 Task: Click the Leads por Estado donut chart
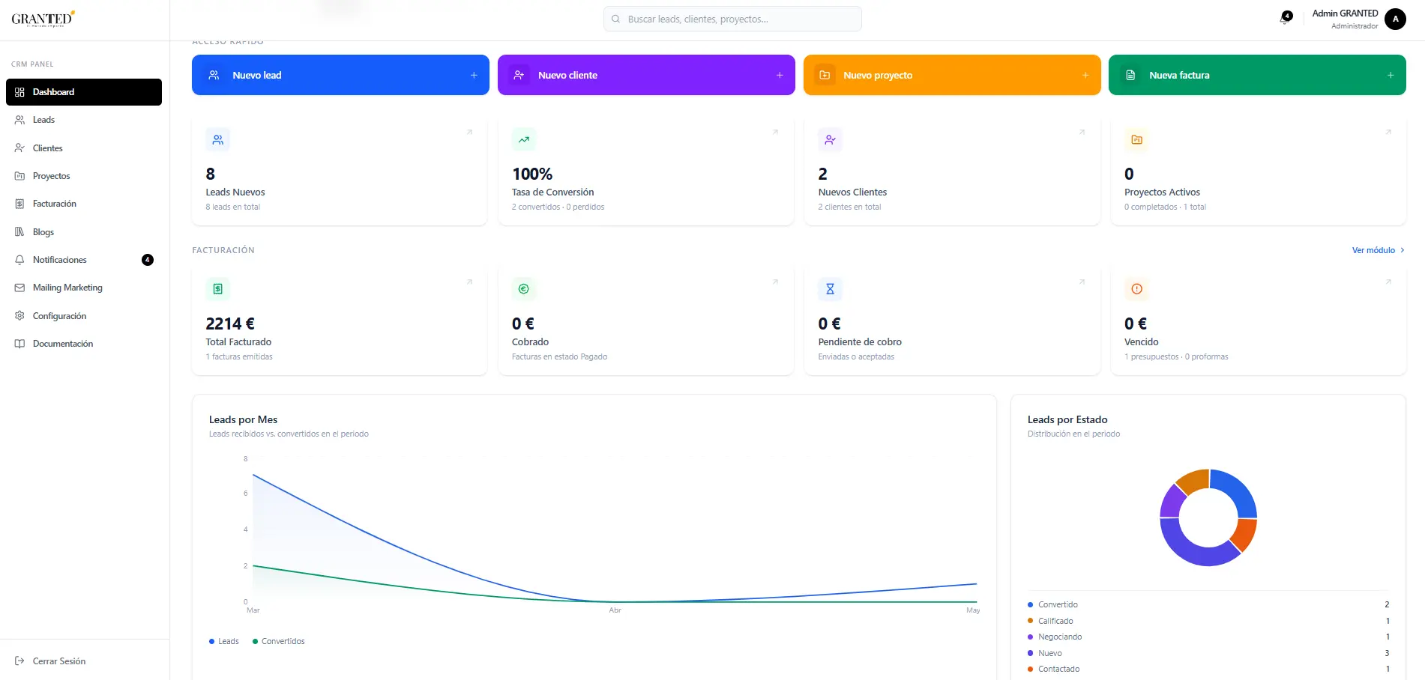(1208, 517)
